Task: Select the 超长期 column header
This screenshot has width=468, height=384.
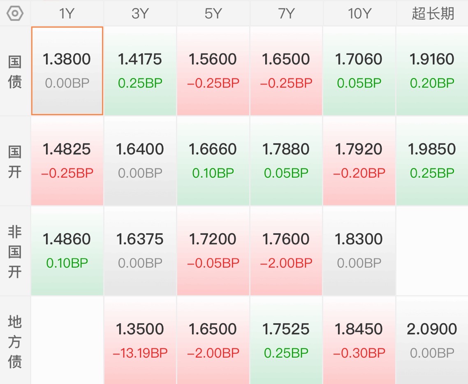Action: pos(433,14)
